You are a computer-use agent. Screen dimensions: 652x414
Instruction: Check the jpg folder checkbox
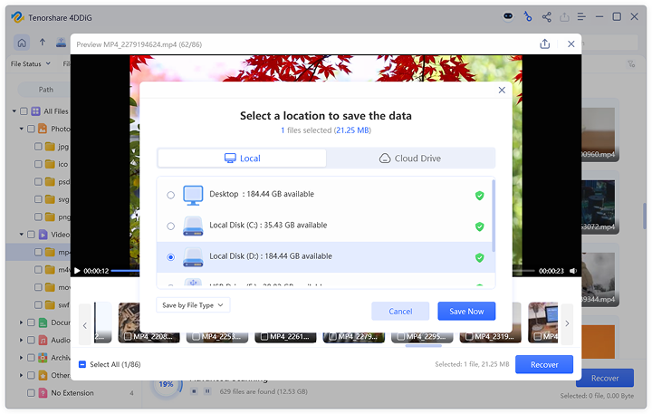point(38,147)
